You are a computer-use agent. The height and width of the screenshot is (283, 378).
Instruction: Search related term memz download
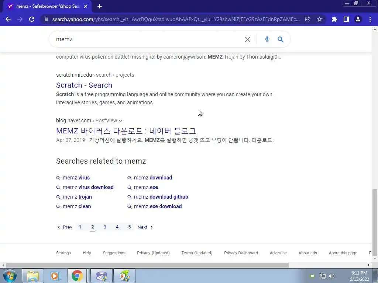(153, 178)
